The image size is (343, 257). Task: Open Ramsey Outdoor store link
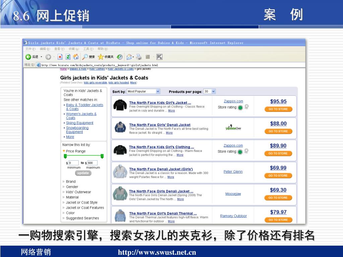(233, 216)
